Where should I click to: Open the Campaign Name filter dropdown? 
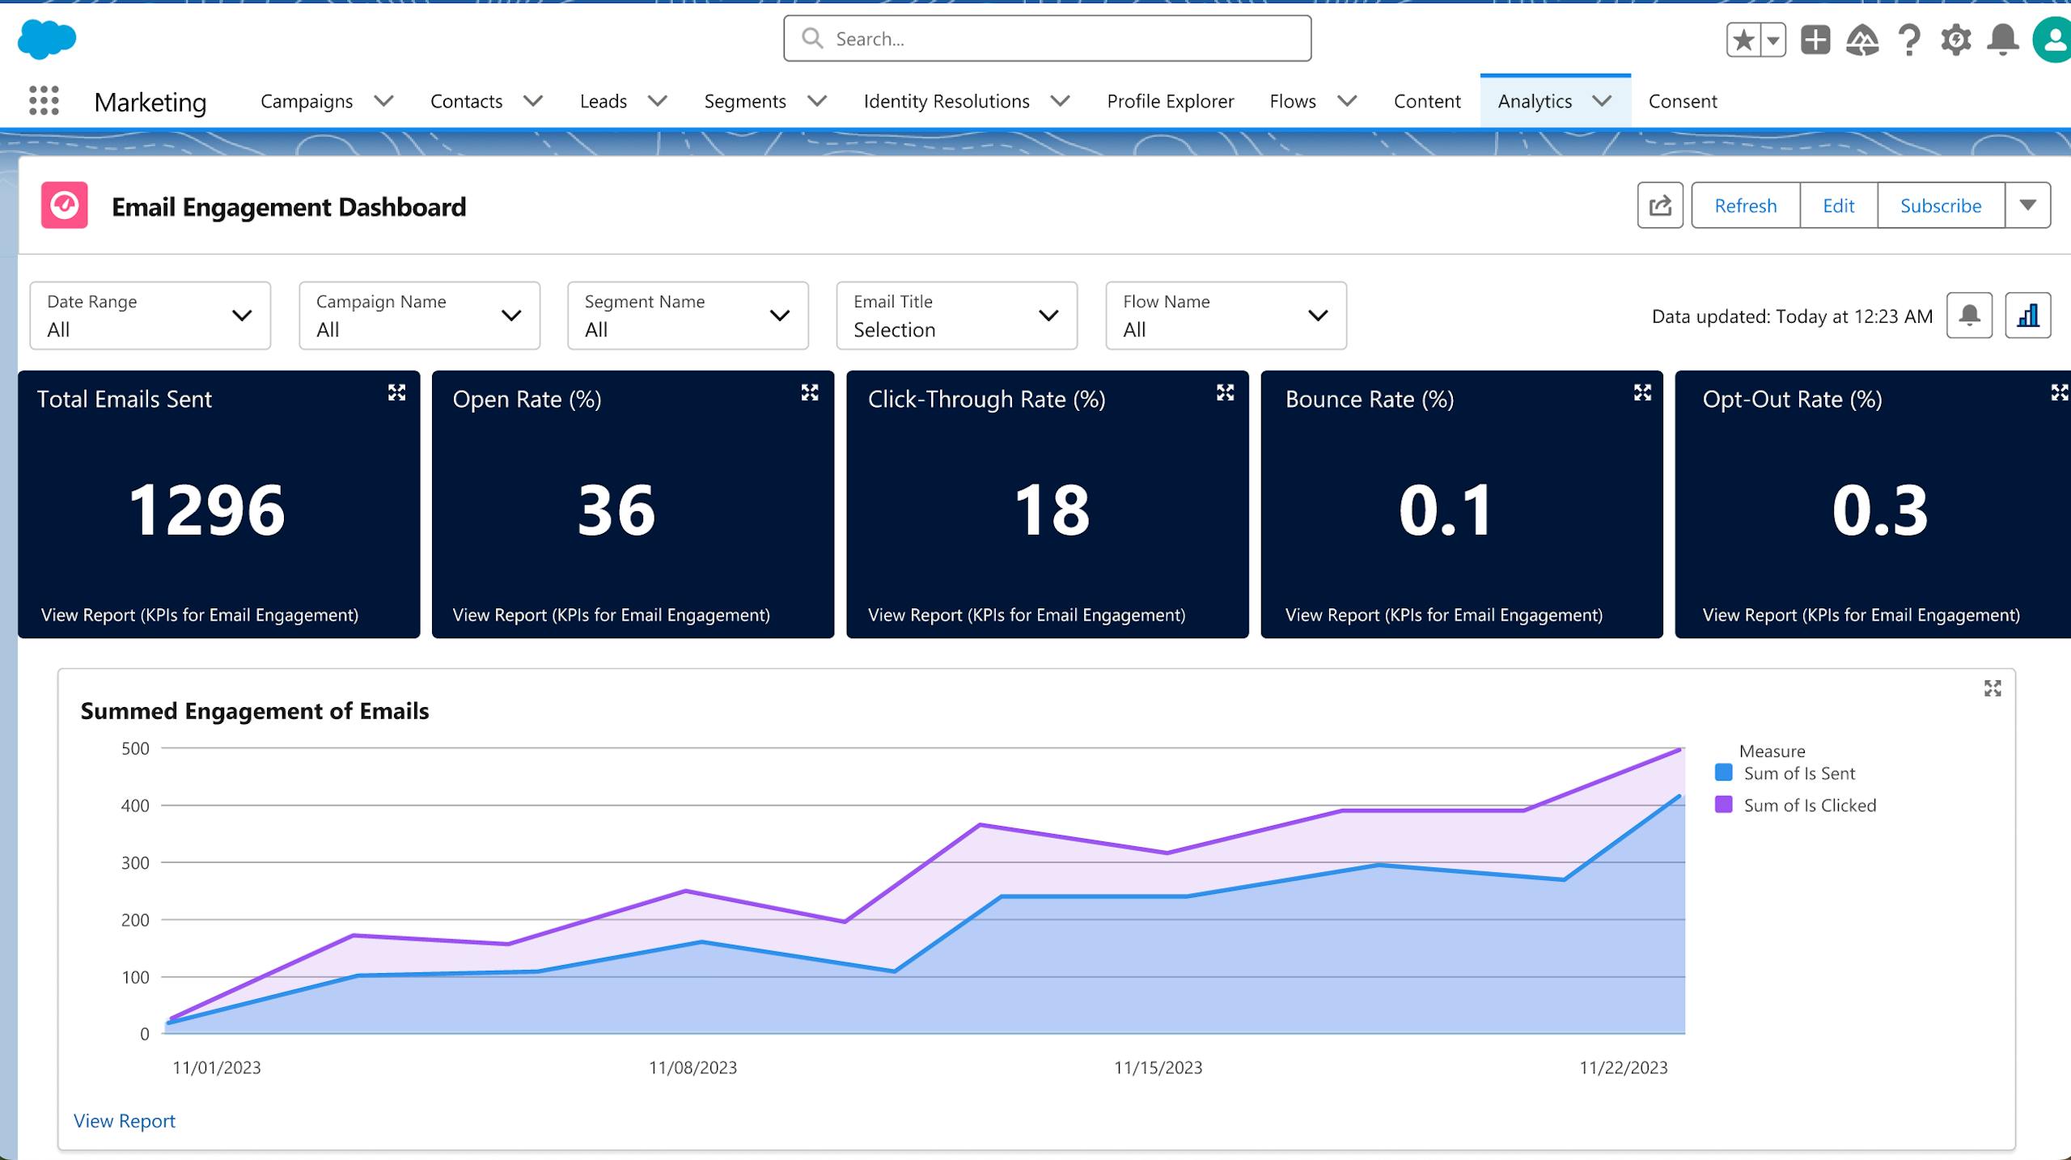[x=419, y=315]
